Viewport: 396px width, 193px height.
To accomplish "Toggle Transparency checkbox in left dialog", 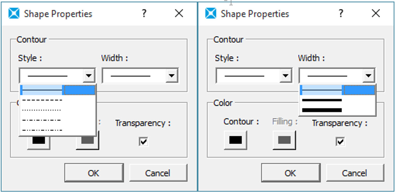I will [143, 141].
